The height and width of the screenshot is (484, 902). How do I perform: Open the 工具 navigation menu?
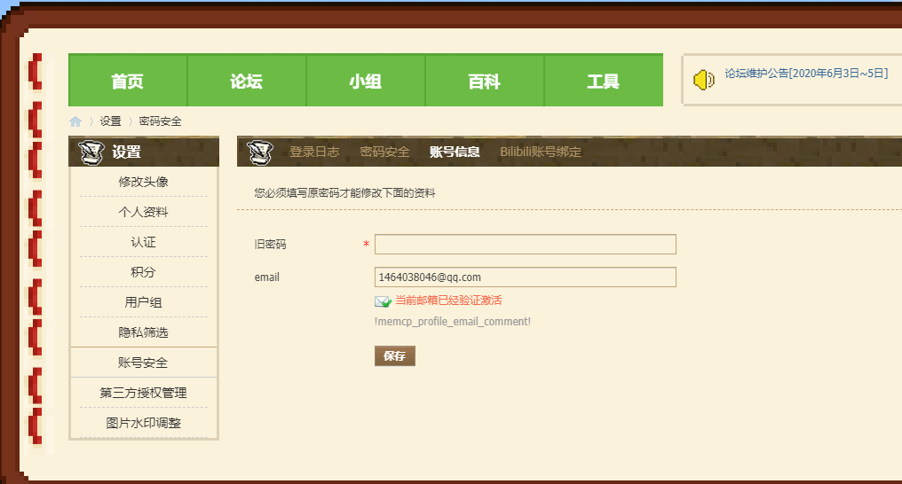(x=604, y=81)
